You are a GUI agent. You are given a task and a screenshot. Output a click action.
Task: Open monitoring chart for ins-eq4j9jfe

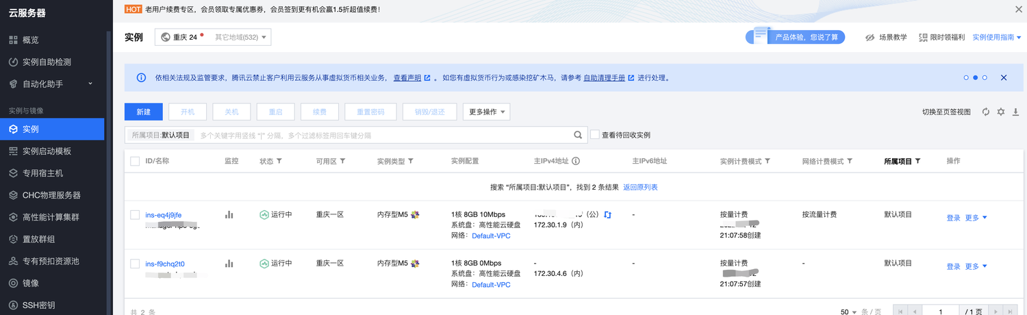229,214
